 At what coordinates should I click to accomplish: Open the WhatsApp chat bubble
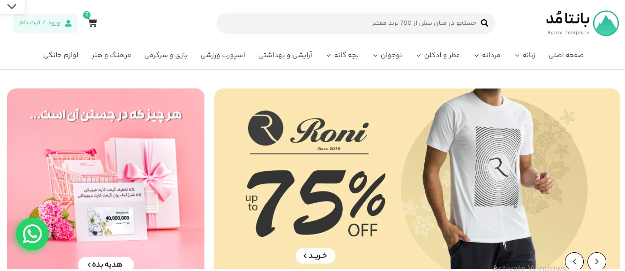point(32,234)
